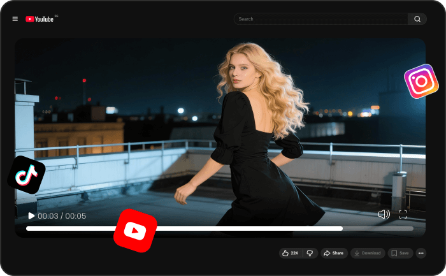
Task: Mute audio with the speaker icon
Action: (384, 214)
